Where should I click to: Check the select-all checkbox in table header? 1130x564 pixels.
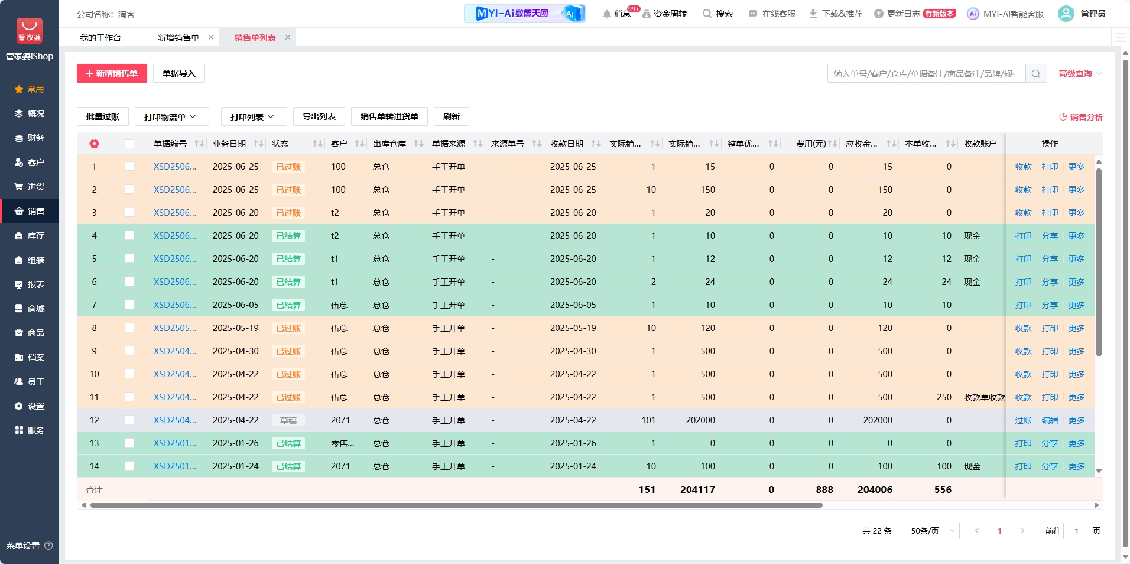click(x=129, y=143)
